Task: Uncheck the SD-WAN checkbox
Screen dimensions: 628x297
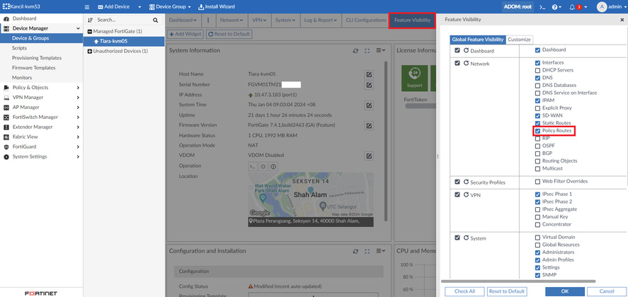Action: click(537, 115)
